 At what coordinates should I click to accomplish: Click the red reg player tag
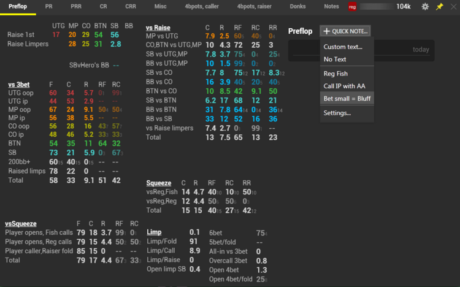point(352,7)
